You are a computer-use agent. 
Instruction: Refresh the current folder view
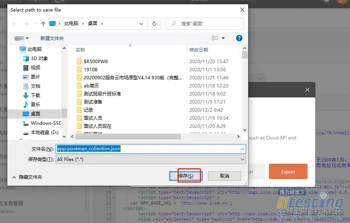(154, 23)
